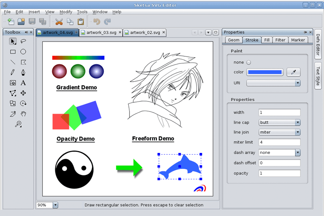The height and width of the screenshot is (216, 324).
Task: Click the Cut scissors icon
Action: pyautogui.click(x=59, y=21)
